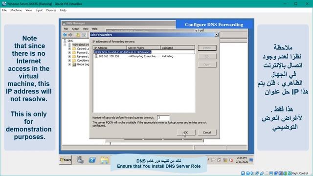Click VirtualBox hard disk activity status icon
Screen dimensions: 313x176
[243, 173]
